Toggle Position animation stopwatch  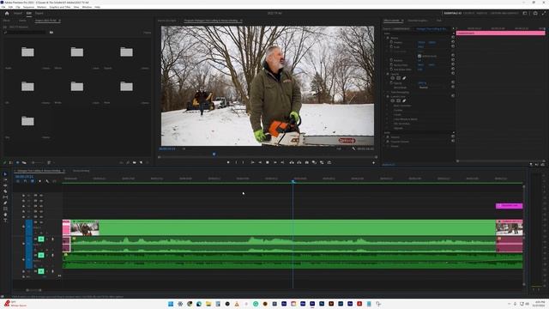(391, 42)
